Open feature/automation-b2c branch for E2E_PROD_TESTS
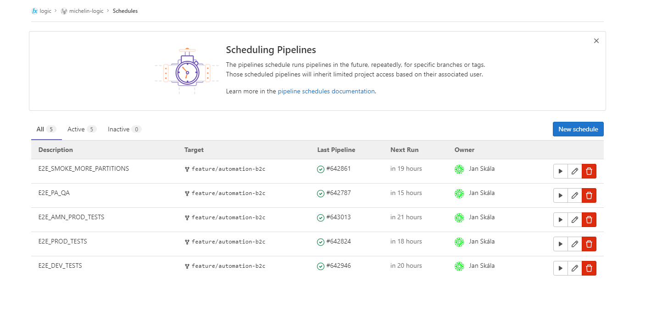Screen dimensions: 668x314 pyautogui.click(x=228, y=242)
